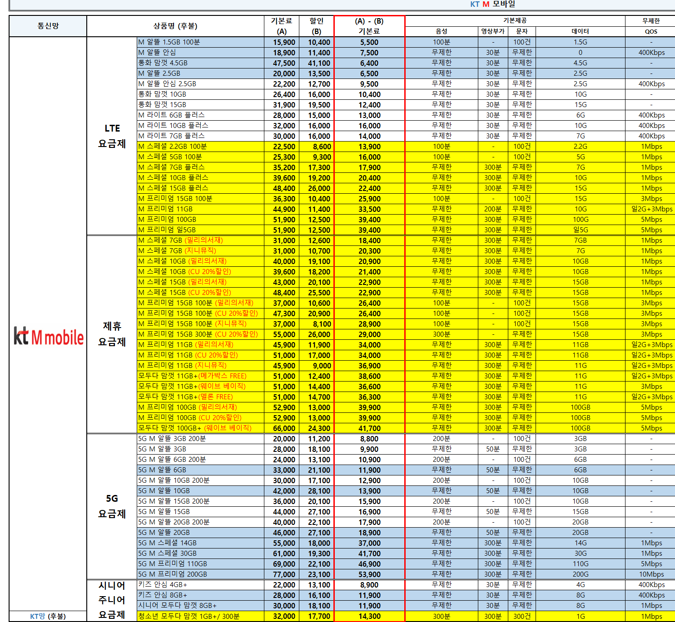Click the kt M mobile logo

[x=48, y=336]
